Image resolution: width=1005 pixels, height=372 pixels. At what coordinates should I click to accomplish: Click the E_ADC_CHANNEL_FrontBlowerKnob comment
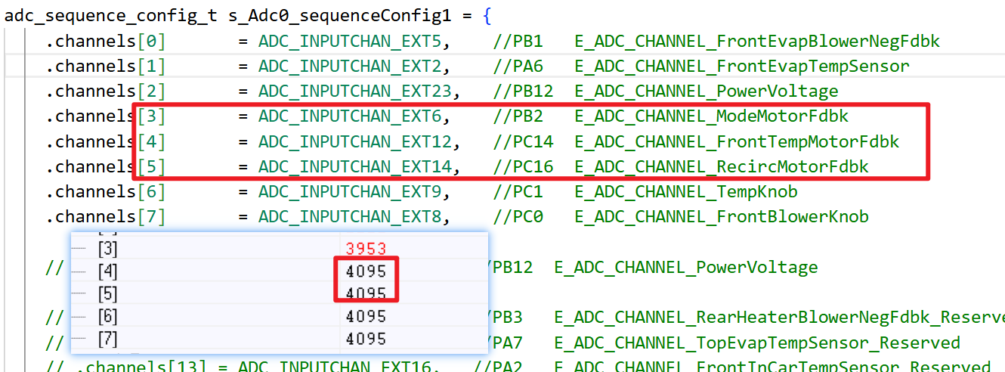(722, 216)
